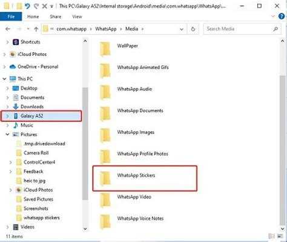
Task: Open the Share ribbon tab
Action: pos(56,16)
